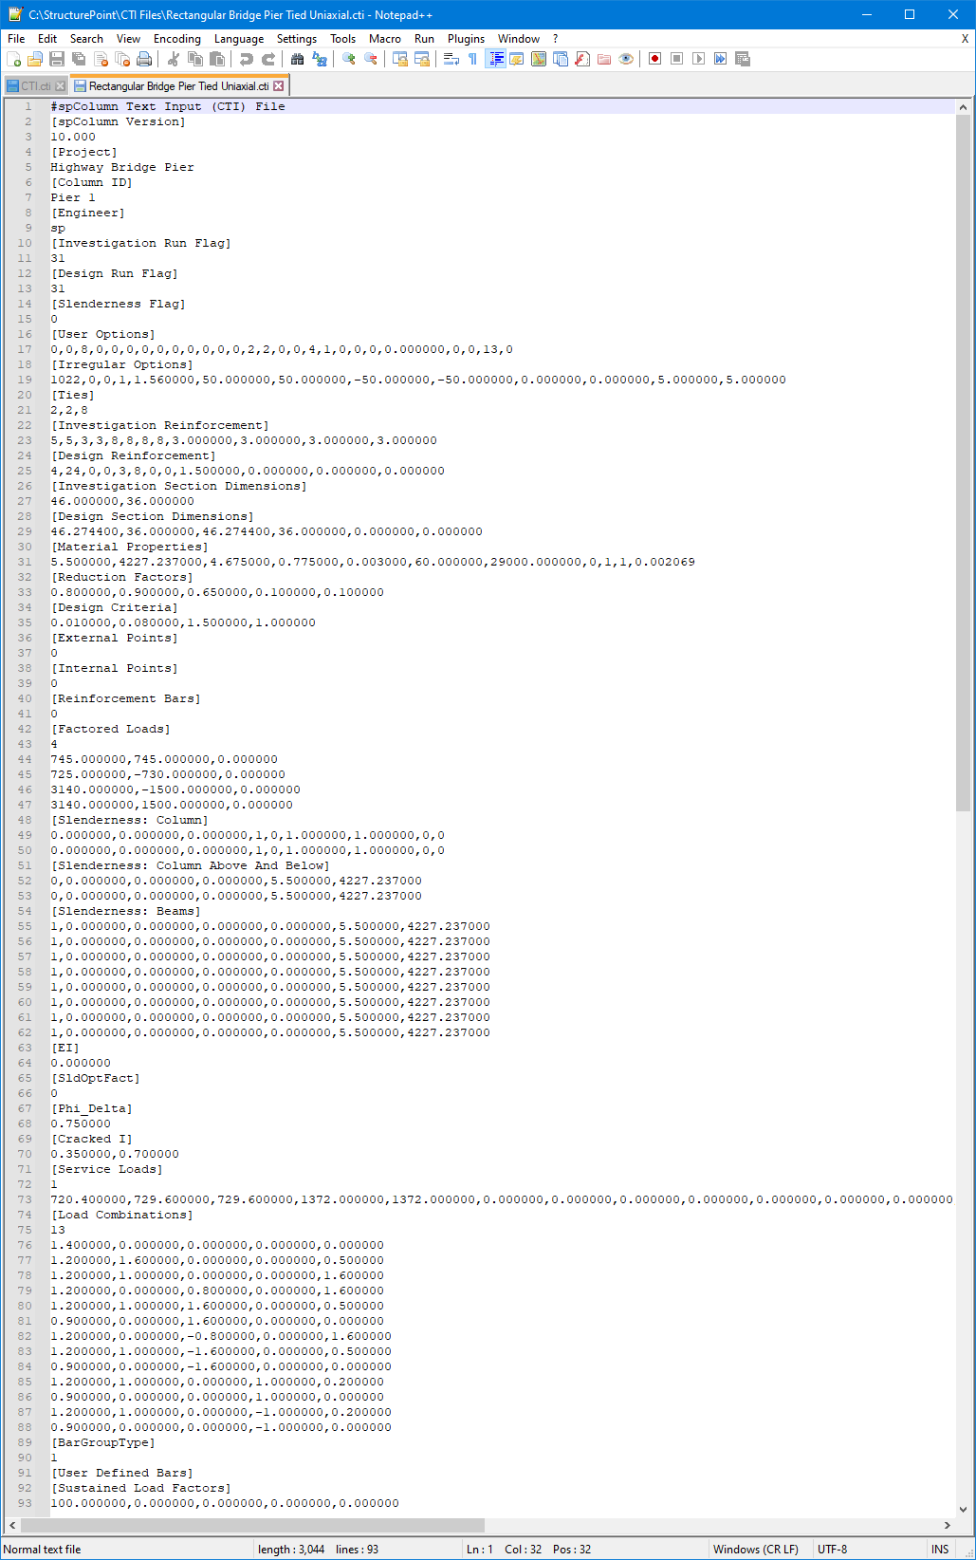Image resolution: width=976 pixels, height=1560 pixels.
Task: Open the Settings menu
Action: click(296, 39)
